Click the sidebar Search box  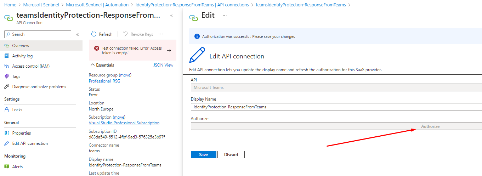point(38,34)
